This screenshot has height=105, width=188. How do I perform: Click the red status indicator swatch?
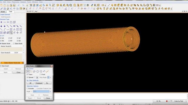tap(167, 101)
